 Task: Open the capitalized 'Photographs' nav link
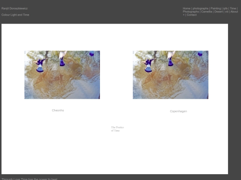(191, 12)
